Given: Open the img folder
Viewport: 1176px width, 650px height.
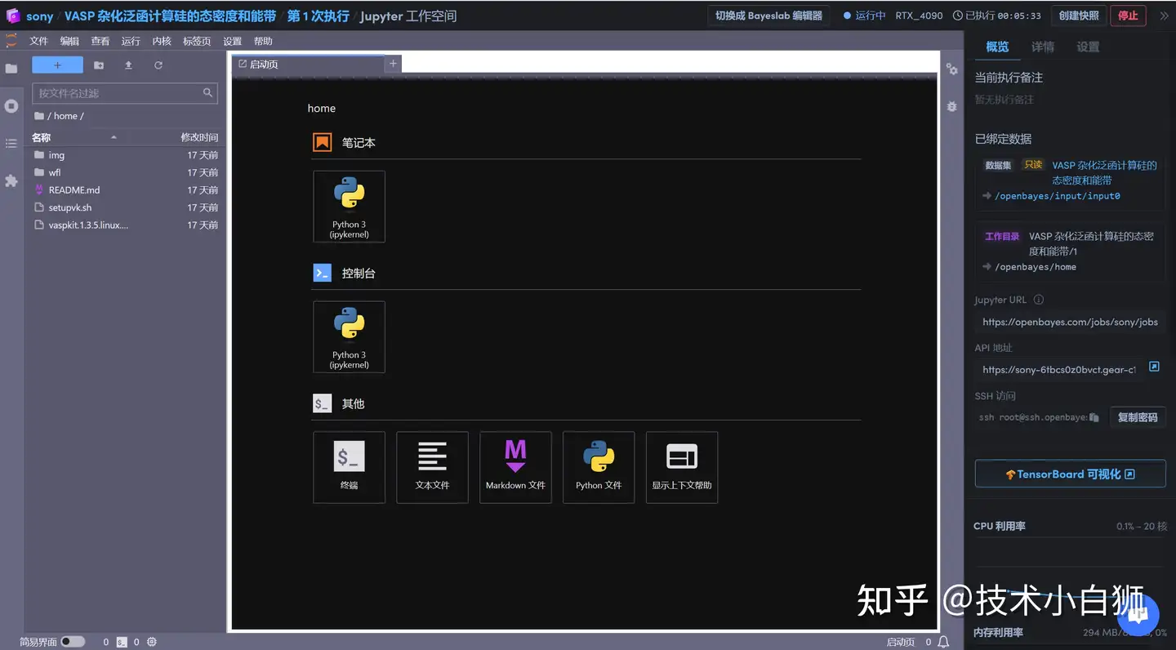Looking at the screenshot, I should [x=125, y=155].
